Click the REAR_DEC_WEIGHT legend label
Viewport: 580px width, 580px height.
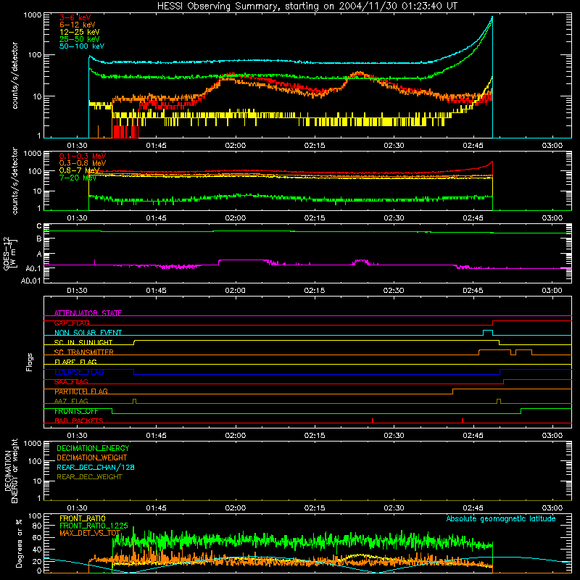point(89,477)
